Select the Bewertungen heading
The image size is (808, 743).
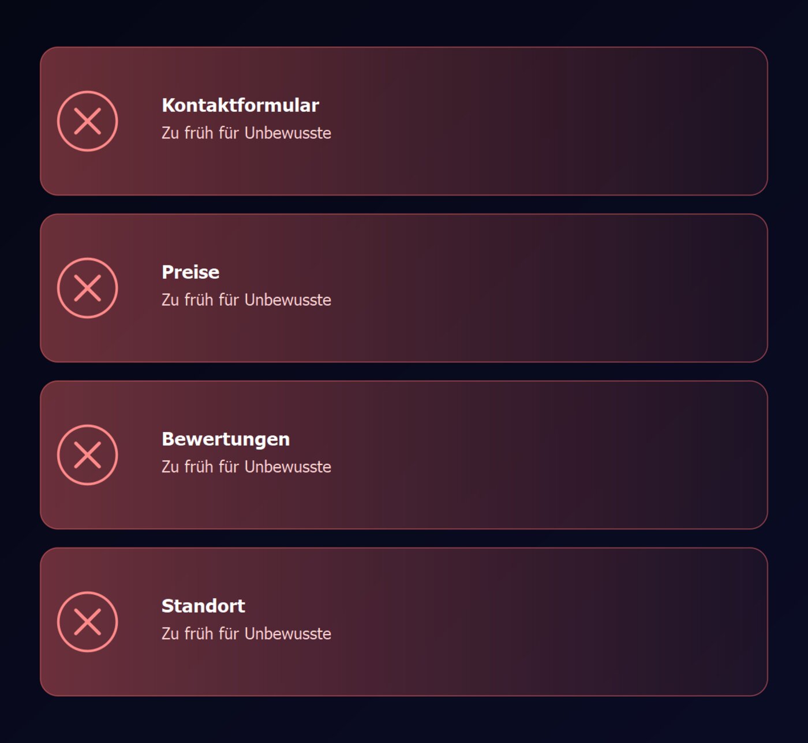[226, 439]
